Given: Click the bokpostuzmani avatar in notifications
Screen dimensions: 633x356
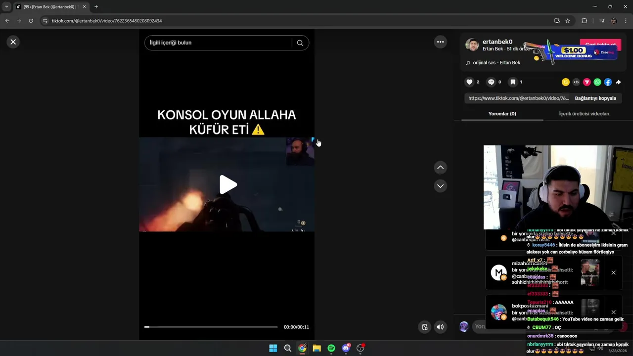Looking at the screenshot, I should pos(498,312).
